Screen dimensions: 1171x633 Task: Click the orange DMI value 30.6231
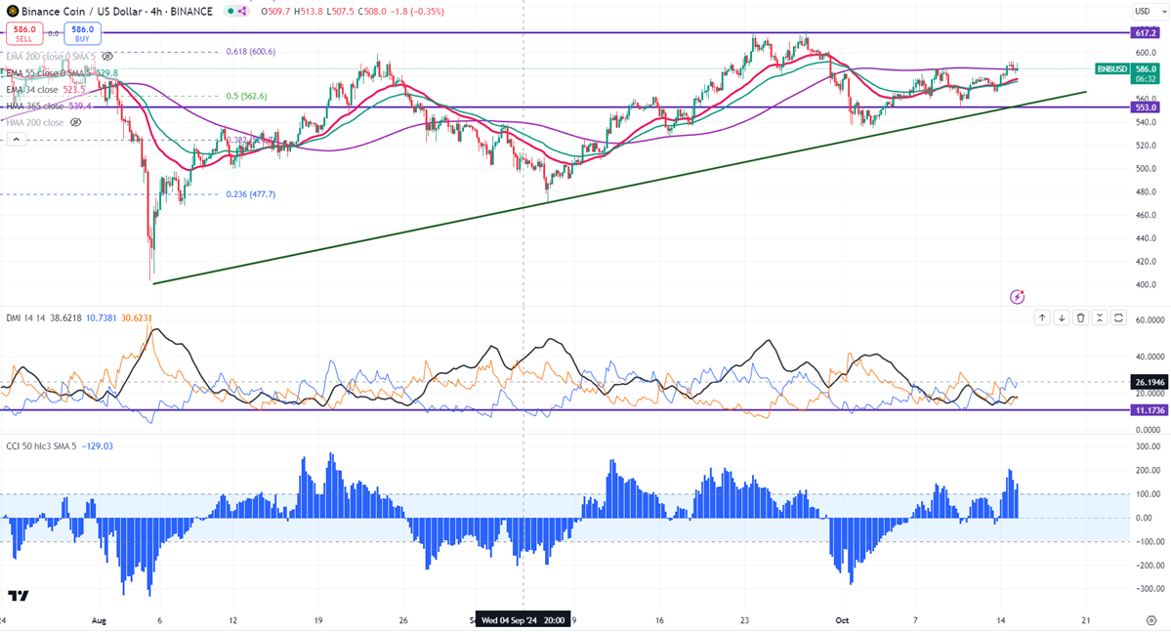(137, 317)
